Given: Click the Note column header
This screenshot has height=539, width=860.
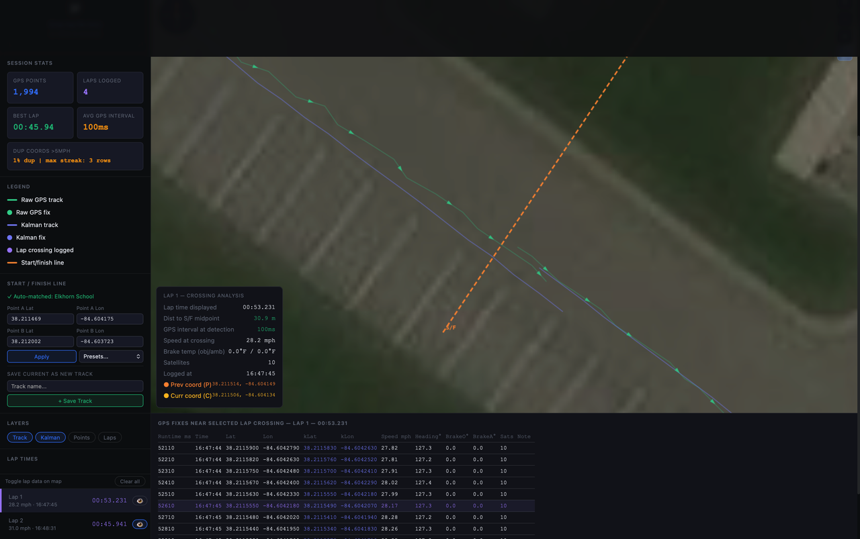Looking at the screenshot, I should point(524,436).
